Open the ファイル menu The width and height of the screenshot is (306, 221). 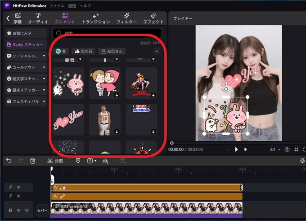tap(57, 6)
